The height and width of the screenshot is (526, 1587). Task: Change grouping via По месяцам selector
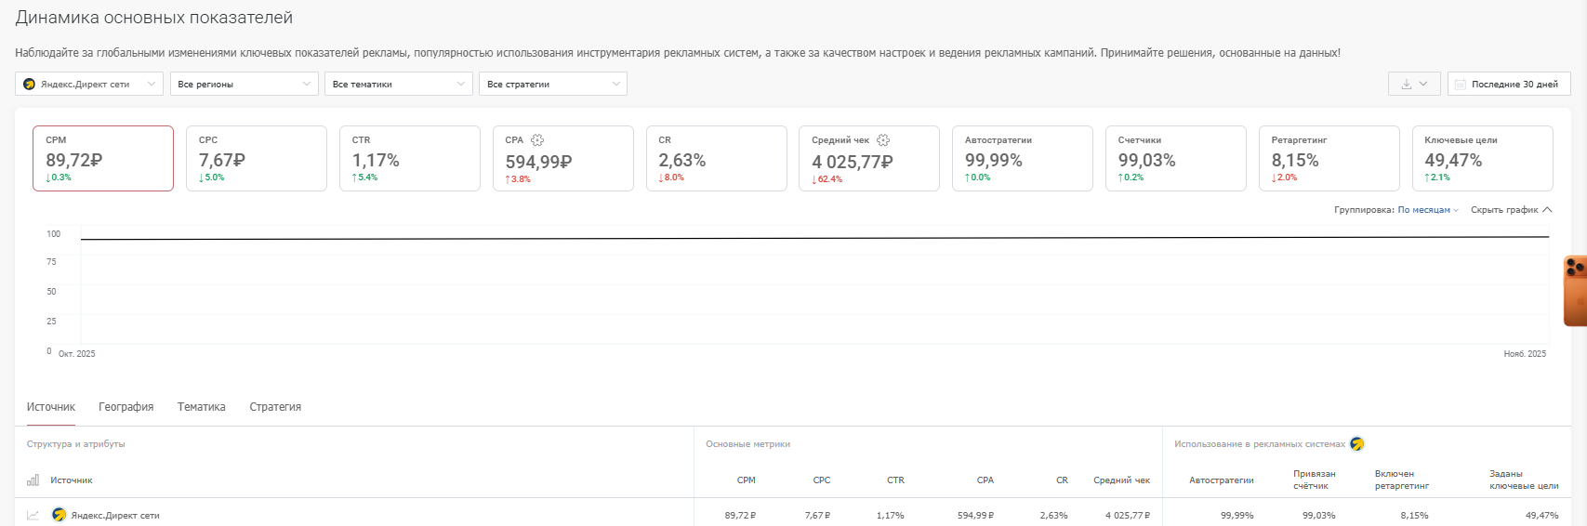(x=1427, y=210)
